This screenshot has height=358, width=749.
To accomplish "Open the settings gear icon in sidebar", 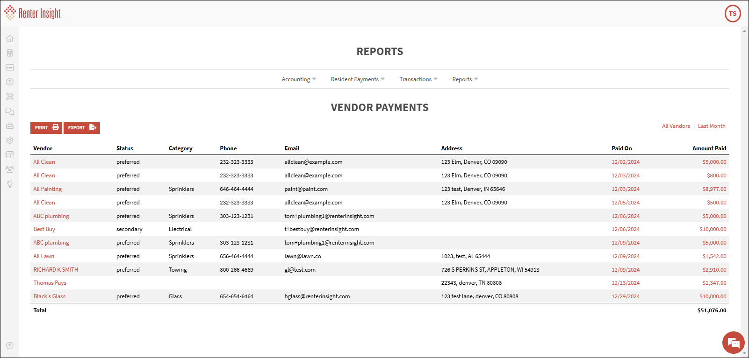I will click(10, 140).
